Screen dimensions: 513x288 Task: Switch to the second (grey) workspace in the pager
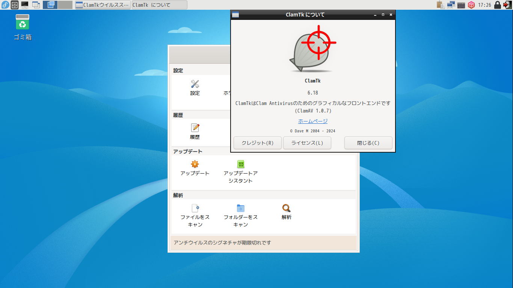point(65,5)
